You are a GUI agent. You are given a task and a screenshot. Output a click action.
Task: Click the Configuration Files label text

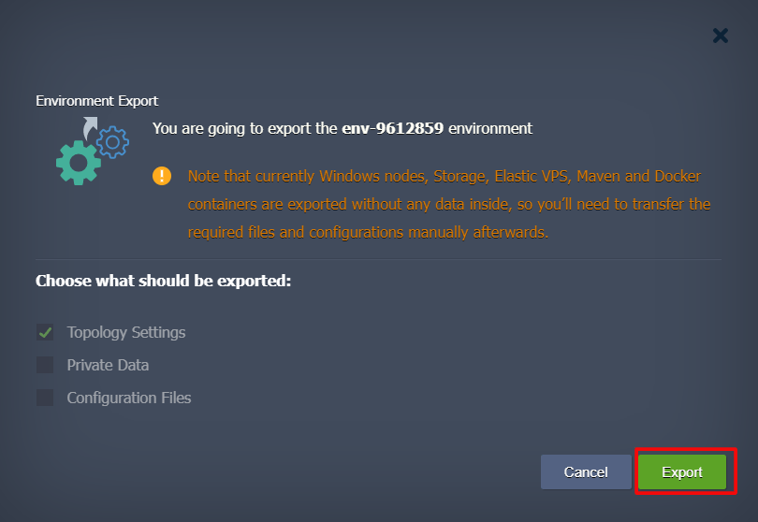129,398
